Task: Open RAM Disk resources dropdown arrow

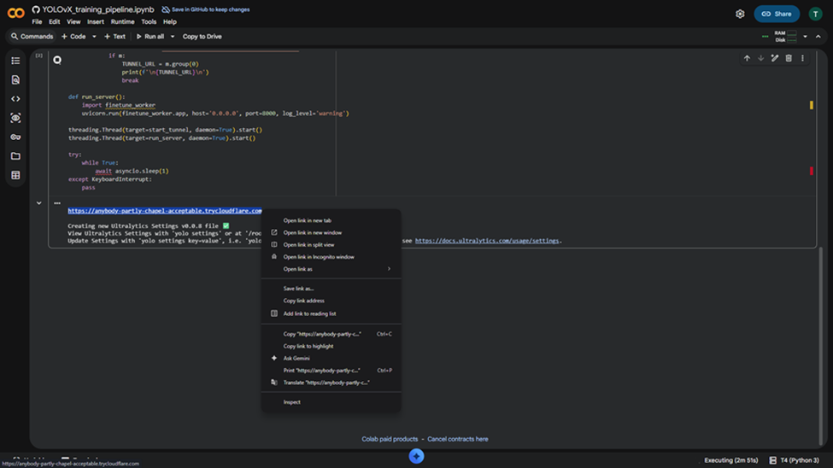Action: click(805, 37)
